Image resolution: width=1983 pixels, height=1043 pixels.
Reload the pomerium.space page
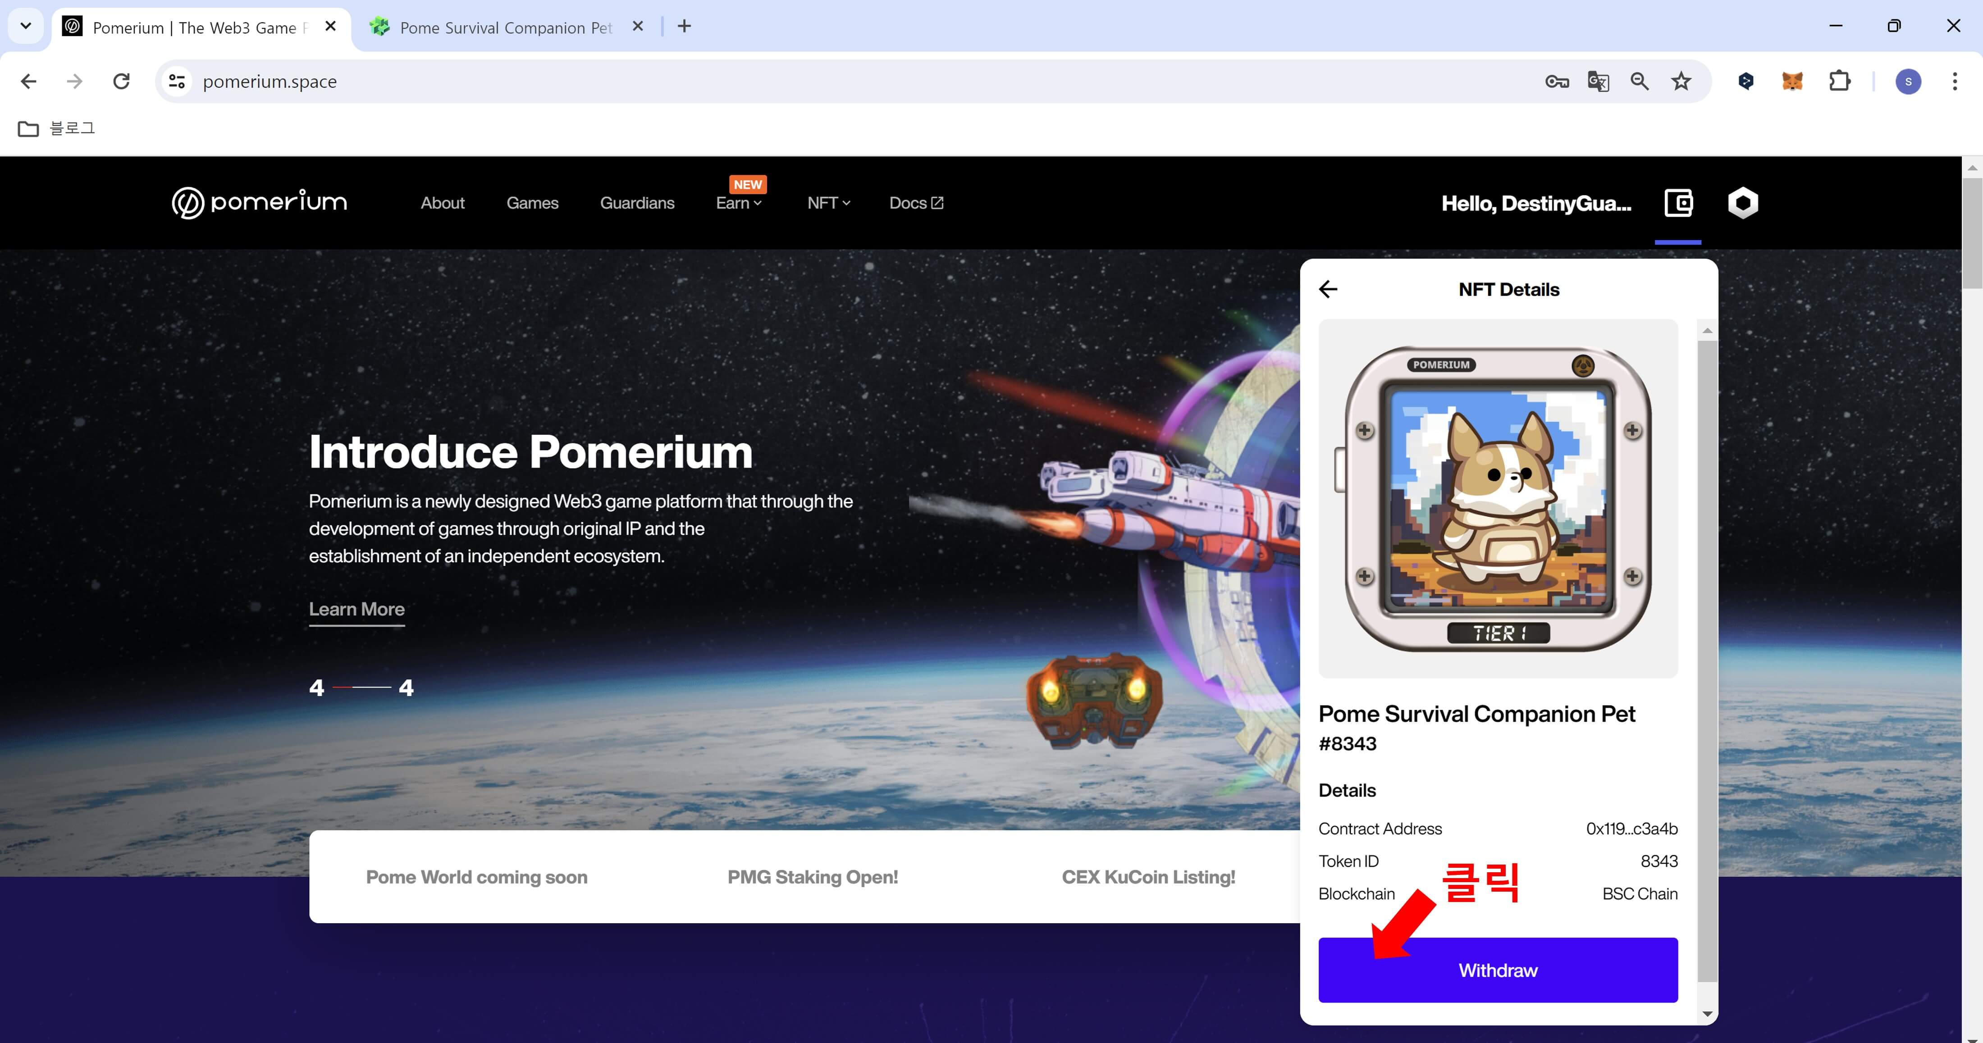(122, 82)
